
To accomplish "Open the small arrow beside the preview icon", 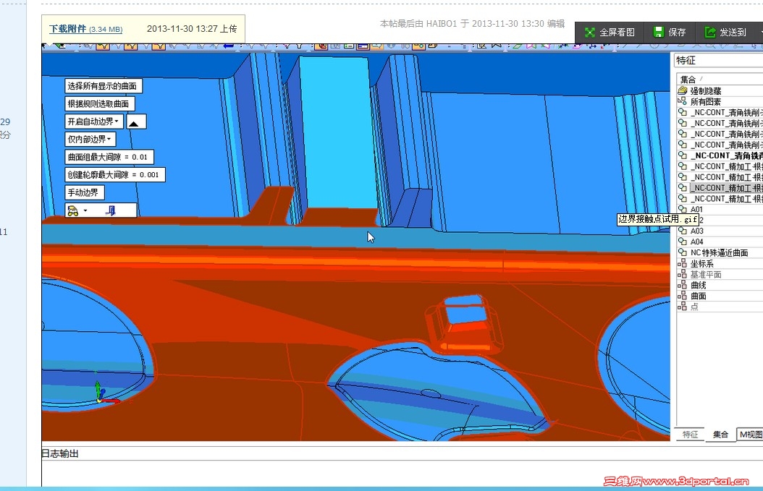I will click(85, 210).
